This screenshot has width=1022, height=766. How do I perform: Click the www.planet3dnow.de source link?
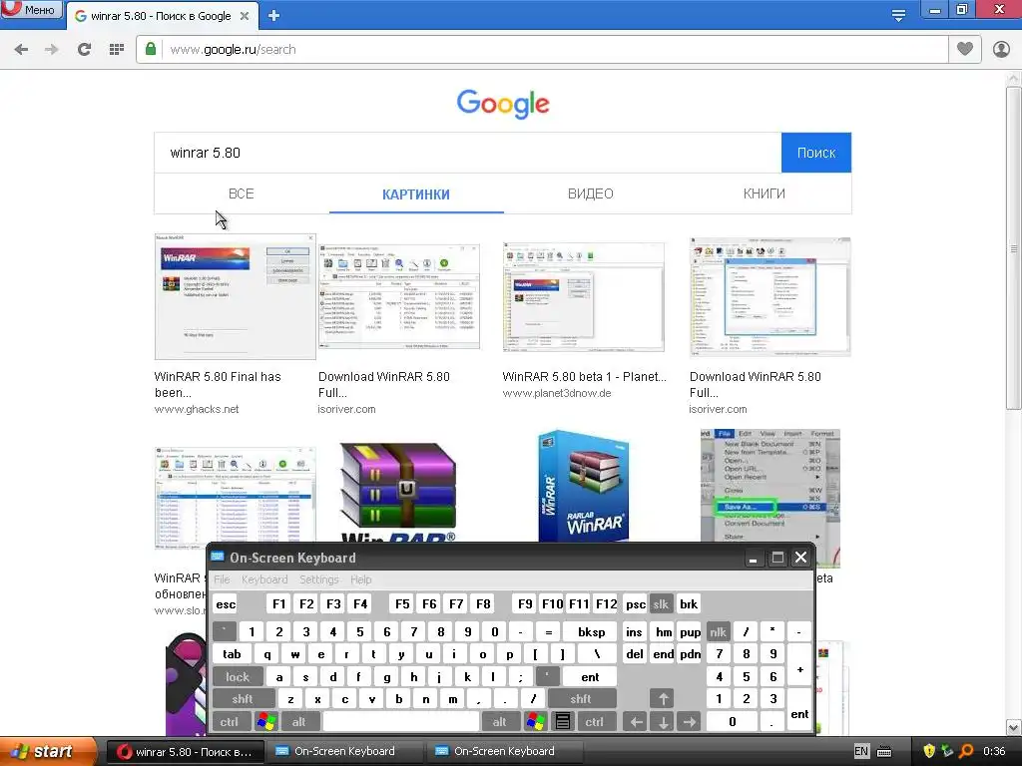(x=557, y=393)
